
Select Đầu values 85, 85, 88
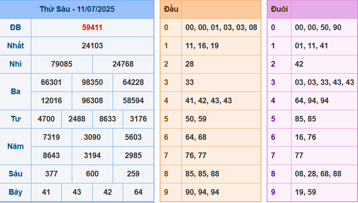coord(202,174)
